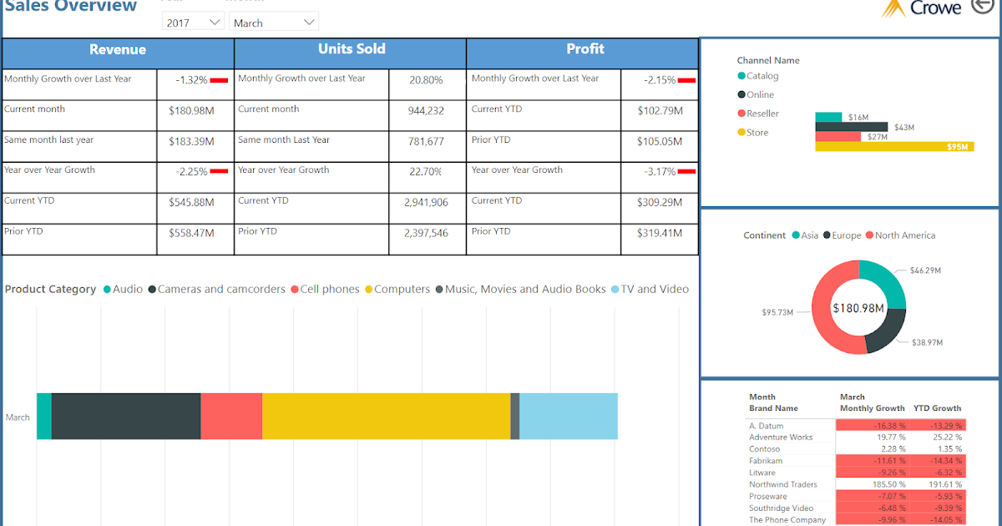Select the teal Catalog legend marker
1002x526 pixels.
coord(741,75)
